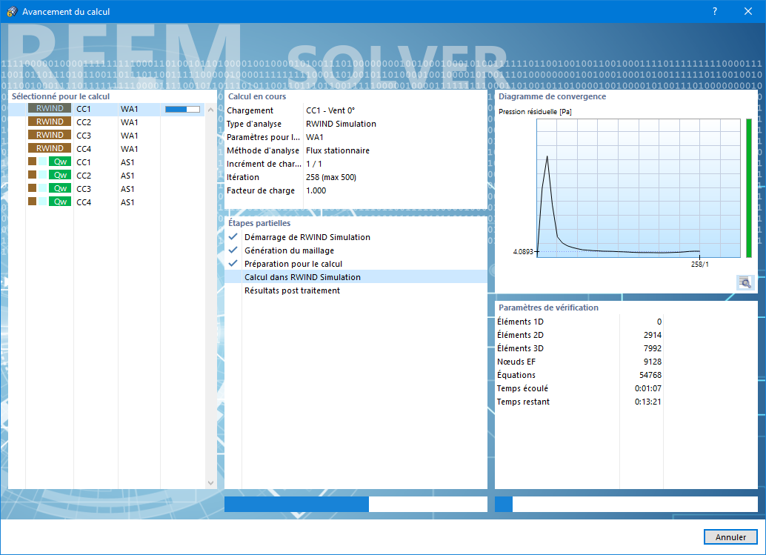Select the RWIND badge in CC4 row
Screen dimensions: 766x555
click(50, 148)
